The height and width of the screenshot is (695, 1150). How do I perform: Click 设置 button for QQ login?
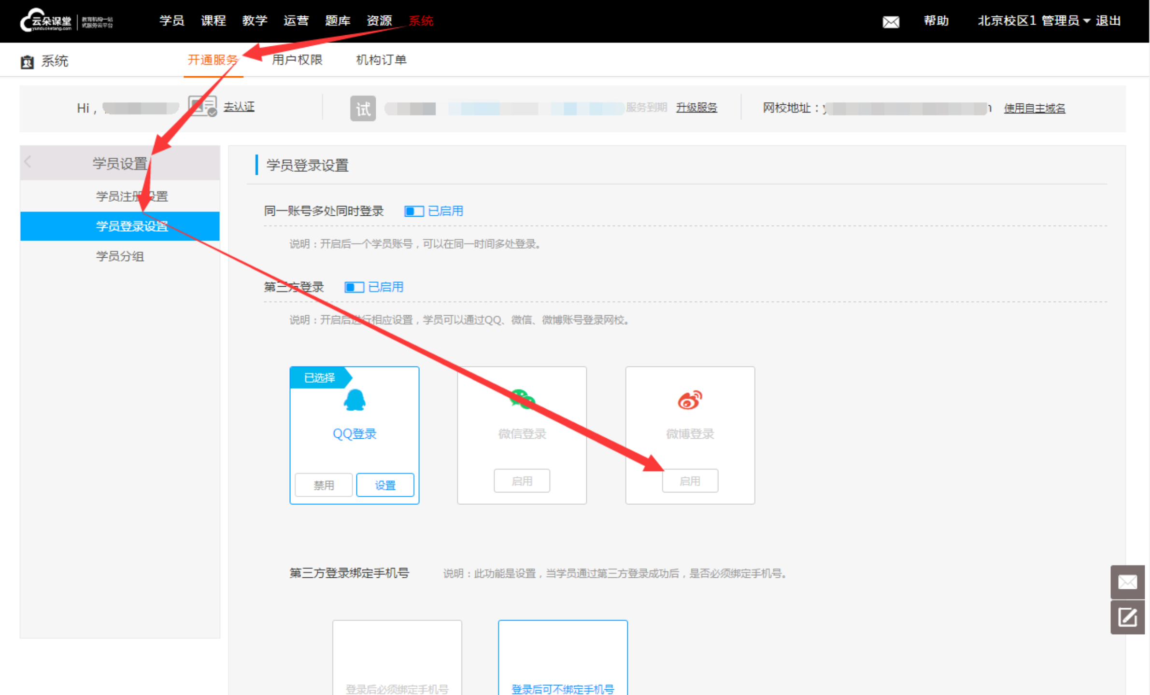[x=384, y=485]
